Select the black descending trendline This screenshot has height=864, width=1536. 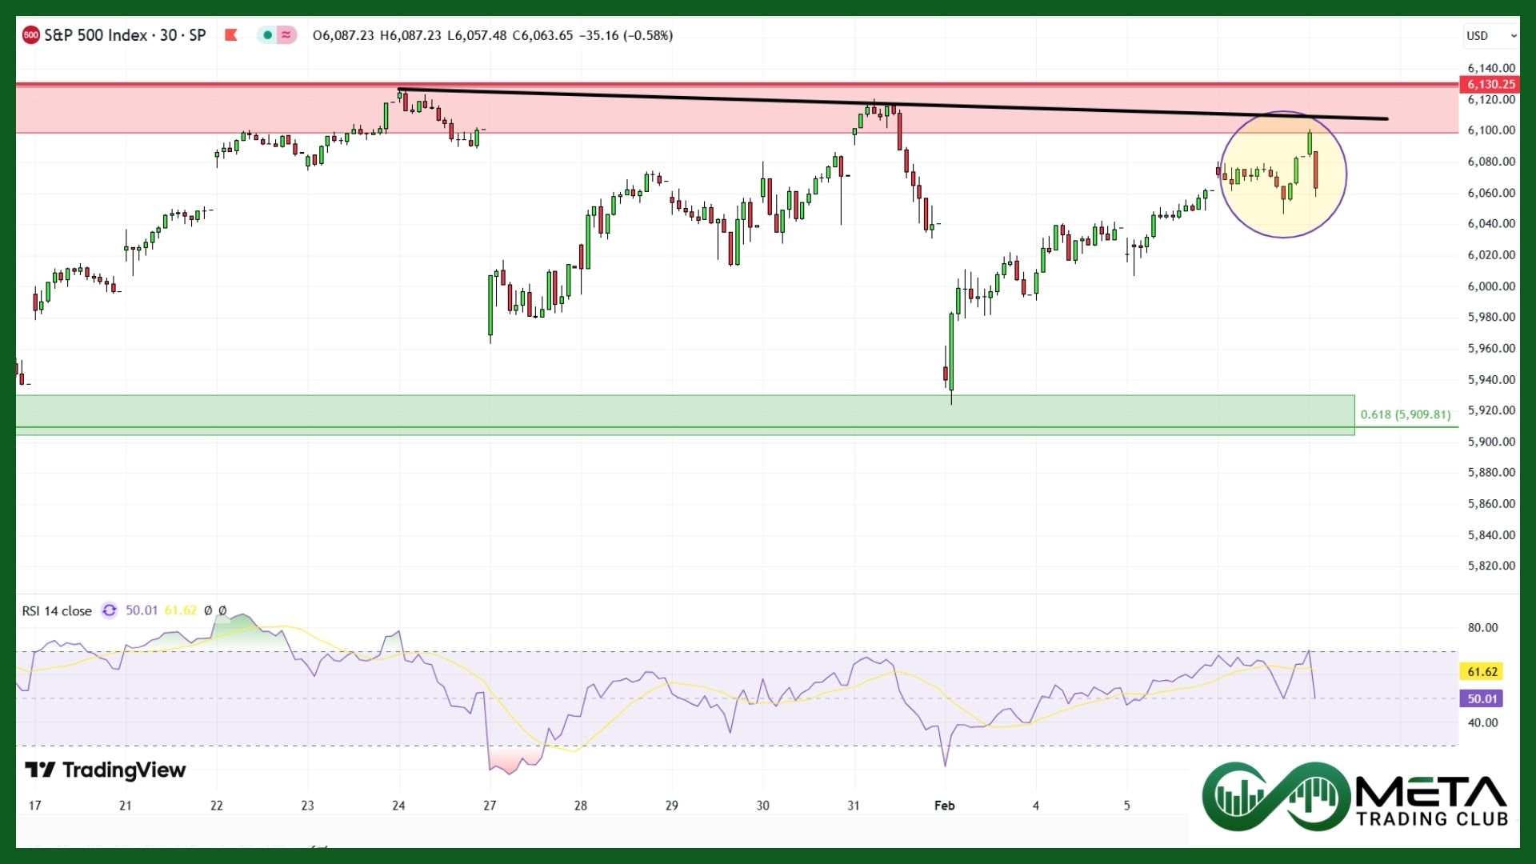click(893, 104)
